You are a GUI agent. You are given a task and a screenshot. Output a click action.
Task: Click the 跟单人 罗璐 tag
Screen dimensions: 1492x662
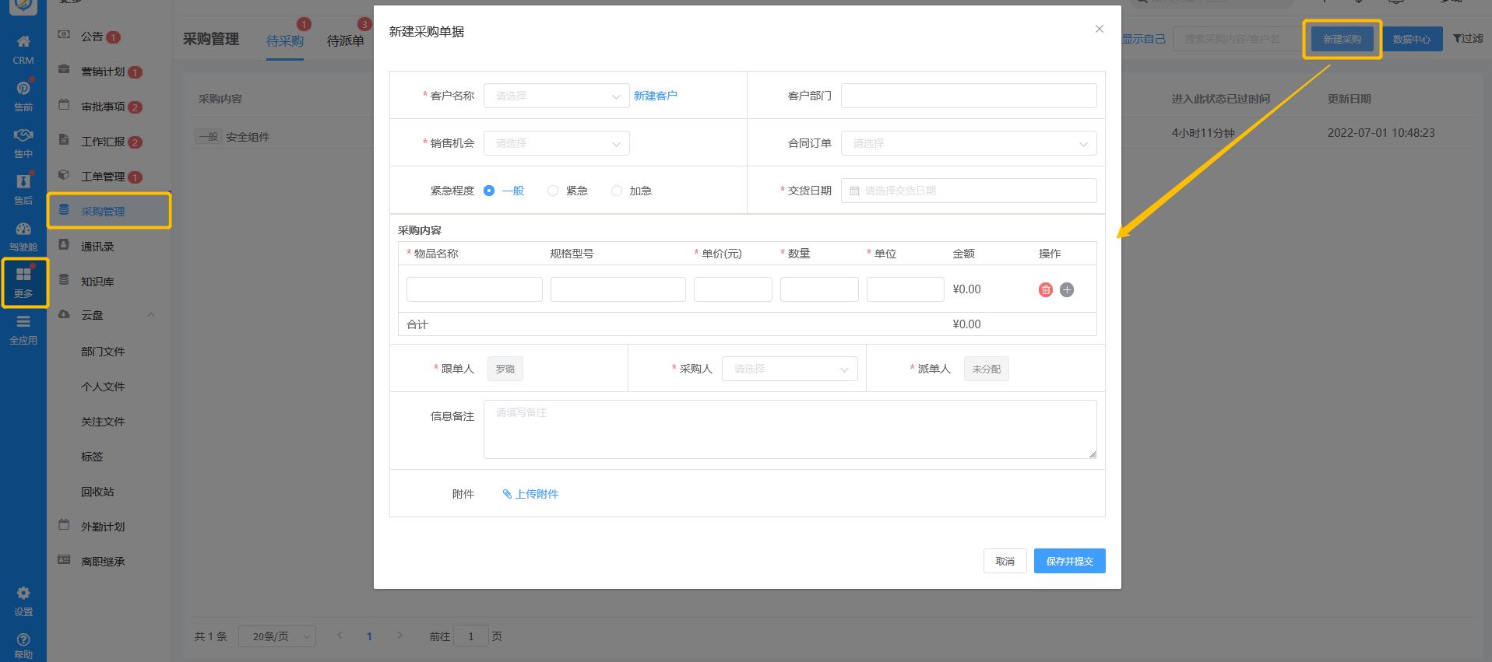[505, 369]
